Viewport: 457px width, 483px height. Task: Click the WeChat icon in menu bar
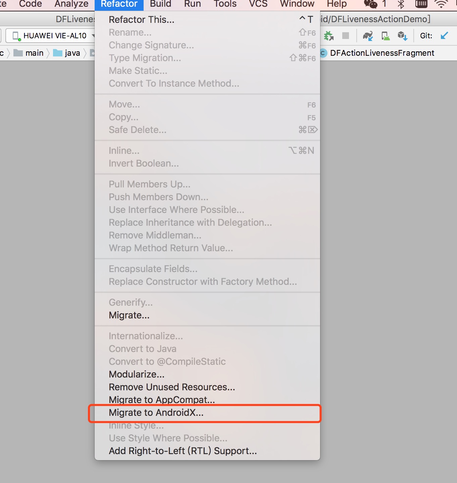click(370, 4)
